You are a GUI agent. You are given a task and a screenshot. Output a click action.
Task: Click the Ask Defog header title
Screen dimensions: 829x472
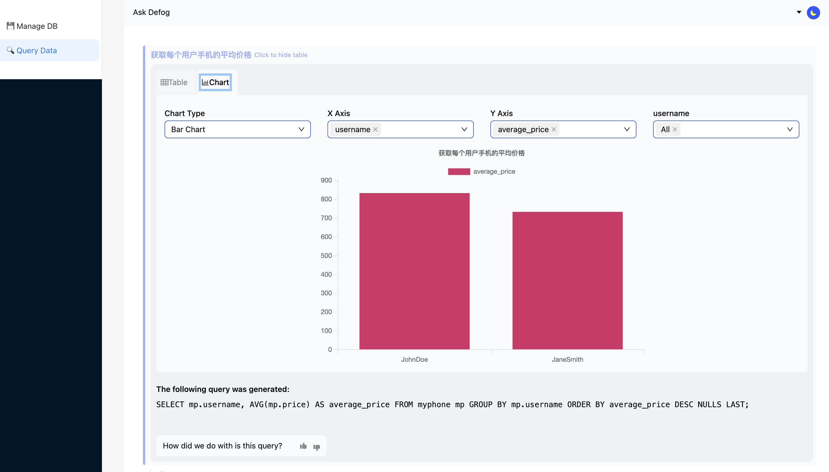coord(151,12)
